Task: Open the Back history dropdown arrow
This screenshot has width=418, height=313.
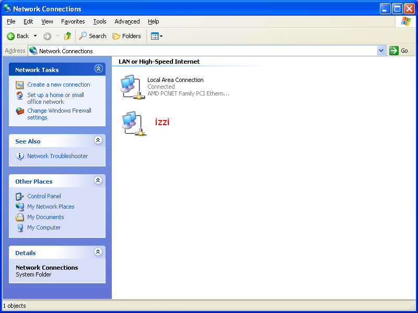Action: [x=35, y=36]
